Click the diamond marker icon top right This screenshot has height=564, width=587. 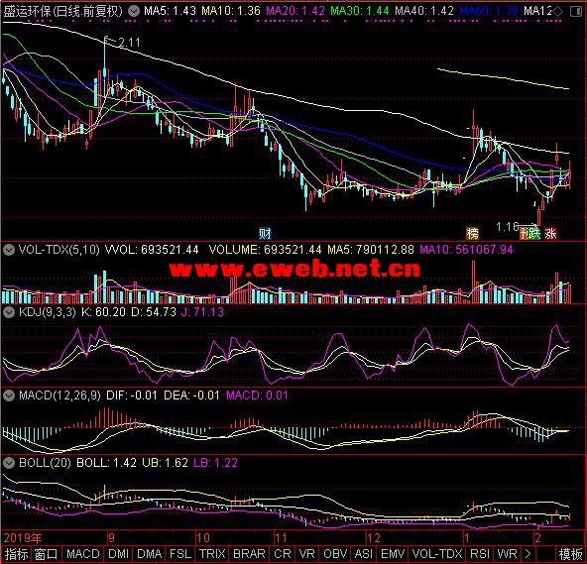click(558, 12)
